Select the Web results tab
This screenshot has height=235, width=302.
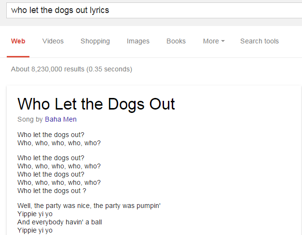[x=18, y=41]
